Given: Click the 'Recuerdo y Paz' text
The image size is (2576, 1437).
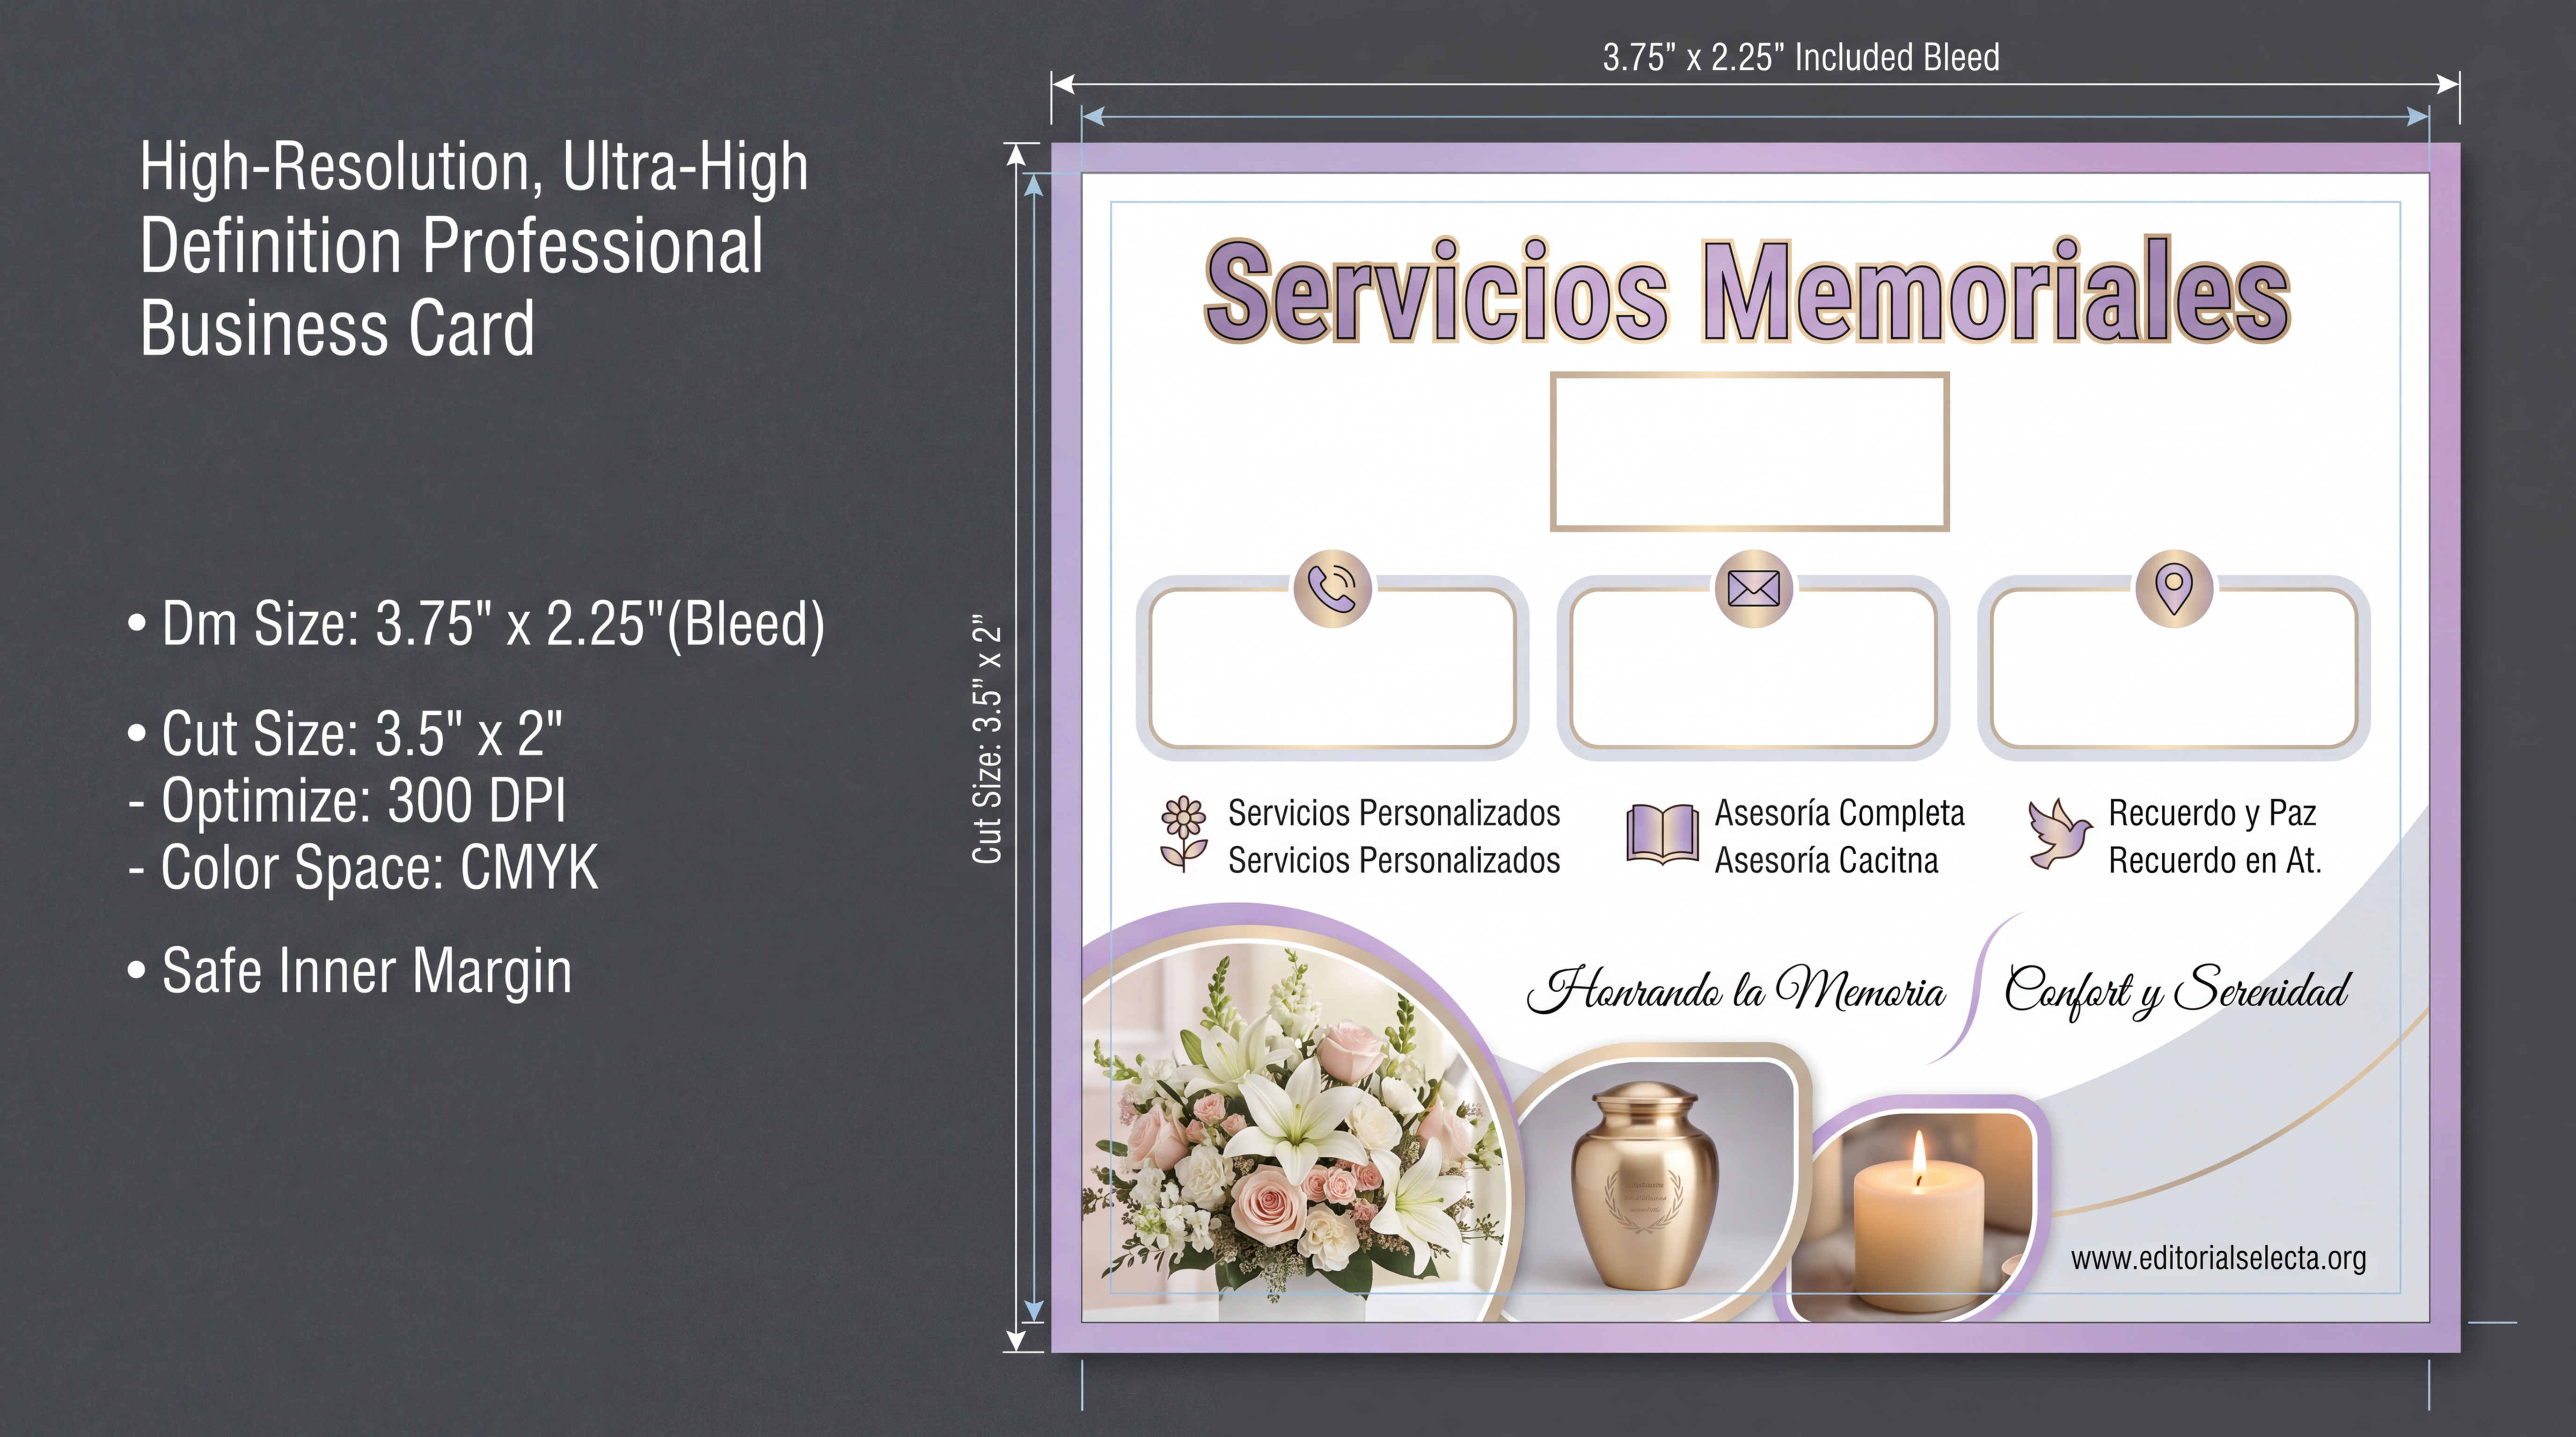Looking at the screenshot, I should (2212, 813).
